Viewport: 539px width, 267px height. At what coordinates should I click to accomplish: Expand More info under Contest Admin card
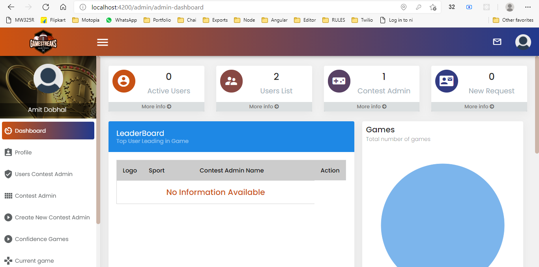(x=371, y=107)
